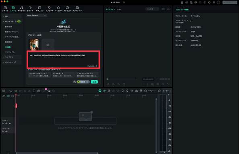Image resolution: width=239 pixels, height=154 pixels.
Task: Open the Stickers panel icon
Action: point(67,8)
